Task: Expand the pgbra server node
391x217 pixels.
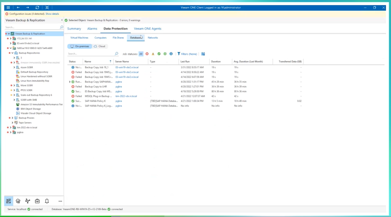Action: tap(11, 132)
